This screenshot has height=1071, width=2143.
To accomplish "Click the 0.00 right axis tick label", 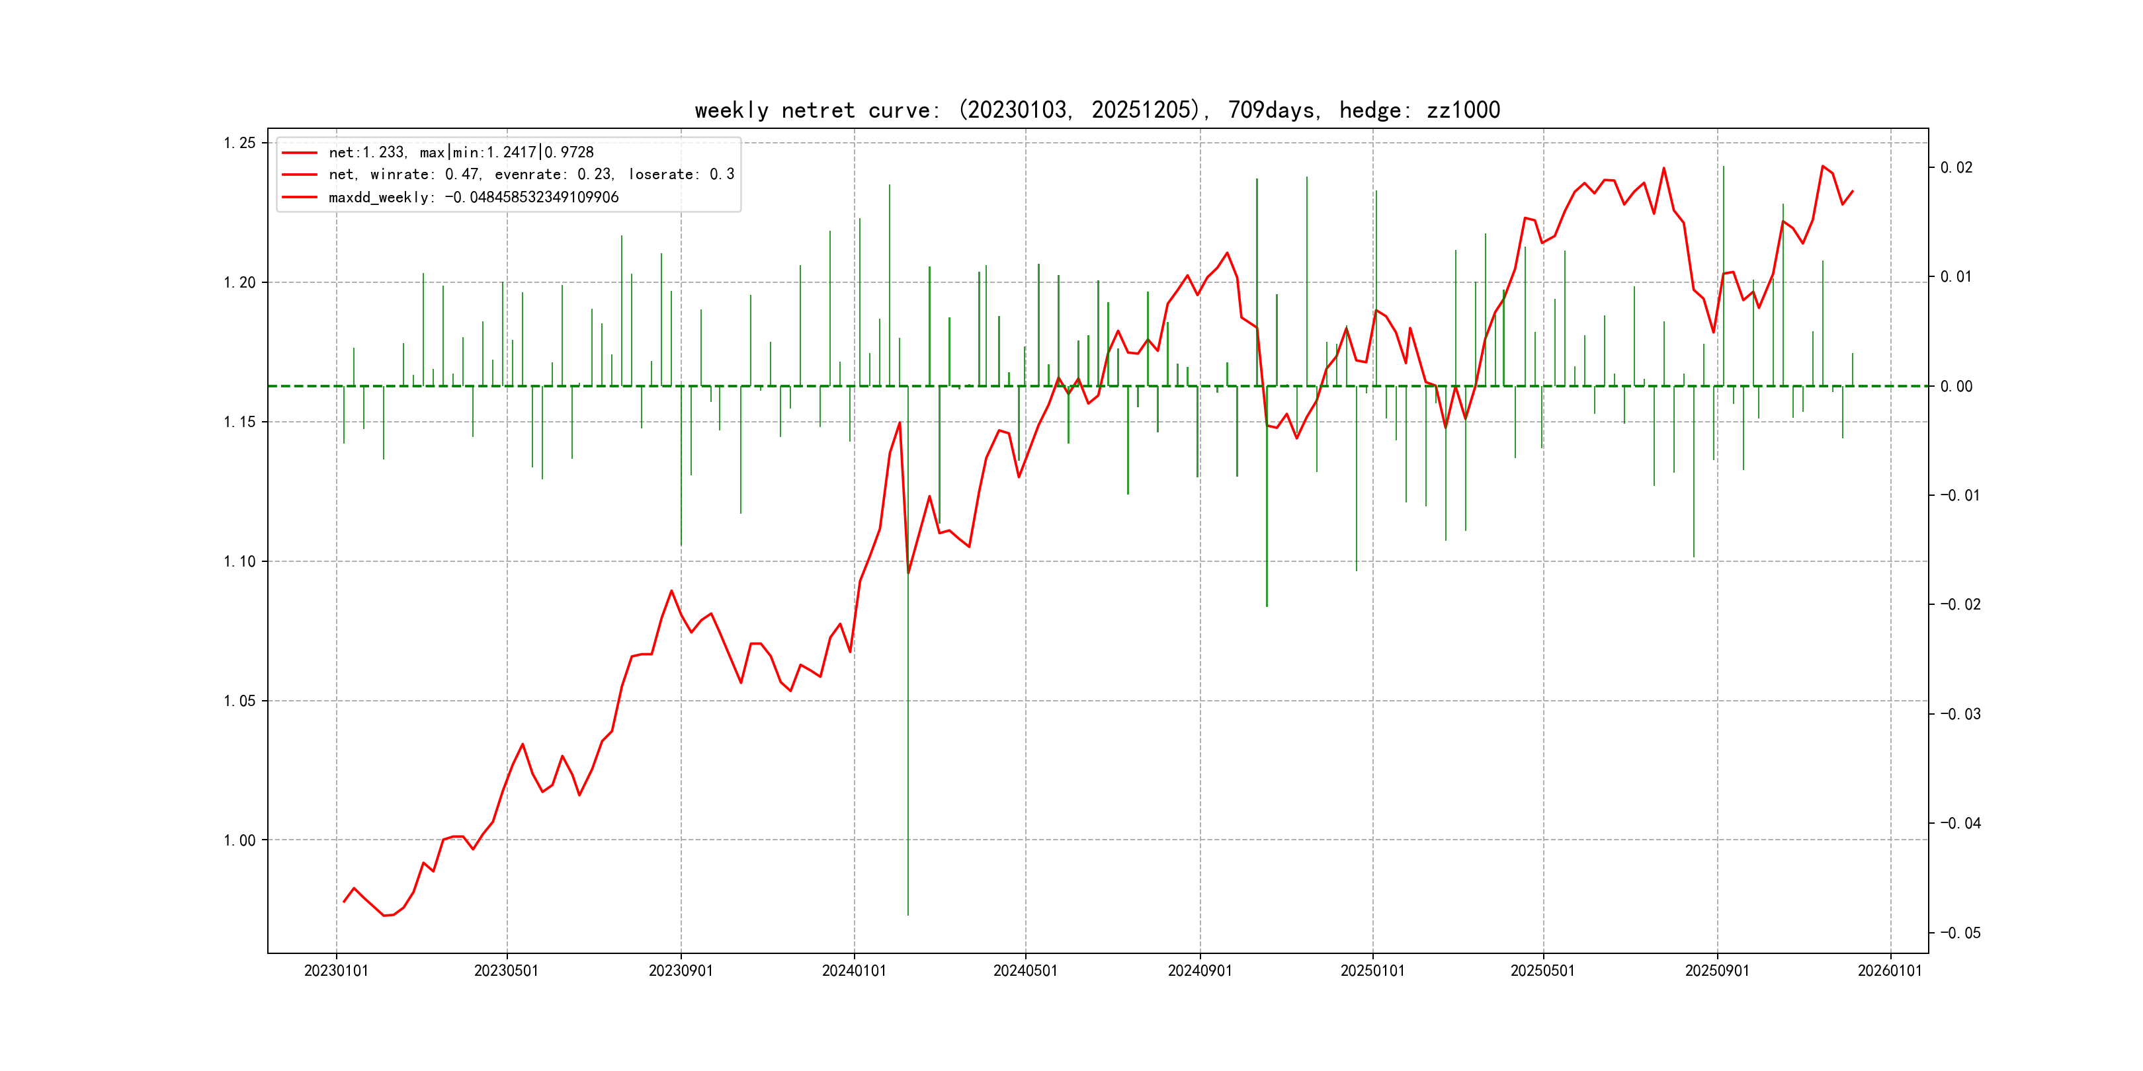I will (x=1956, y=387).
